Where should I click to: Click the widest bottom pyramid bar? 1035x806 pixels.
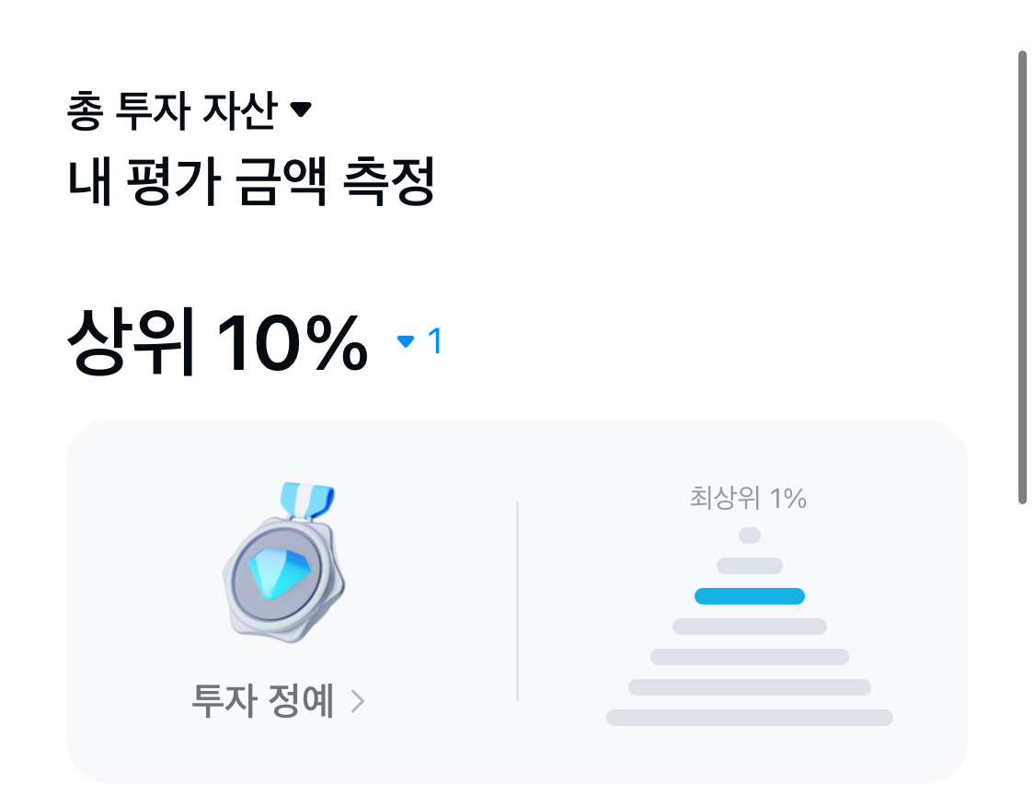(750, 718)
